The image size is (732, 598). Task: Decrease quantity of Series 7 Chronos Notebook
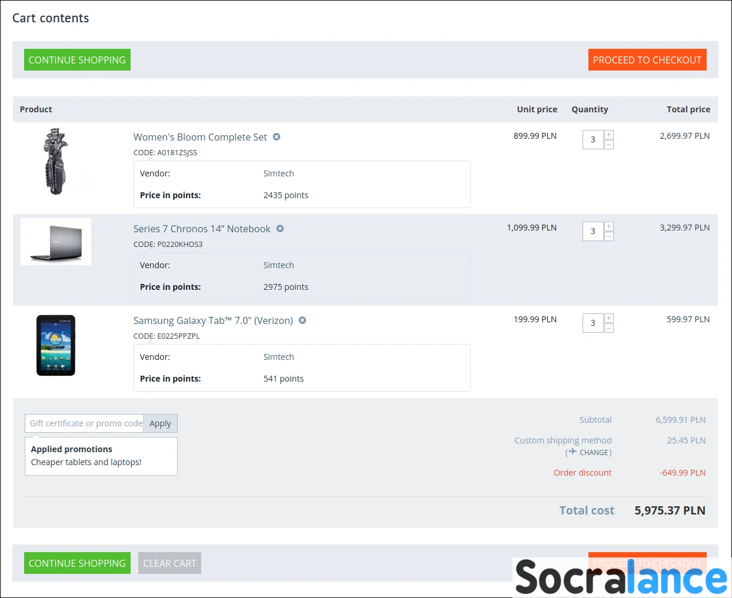tap(609, 236)
